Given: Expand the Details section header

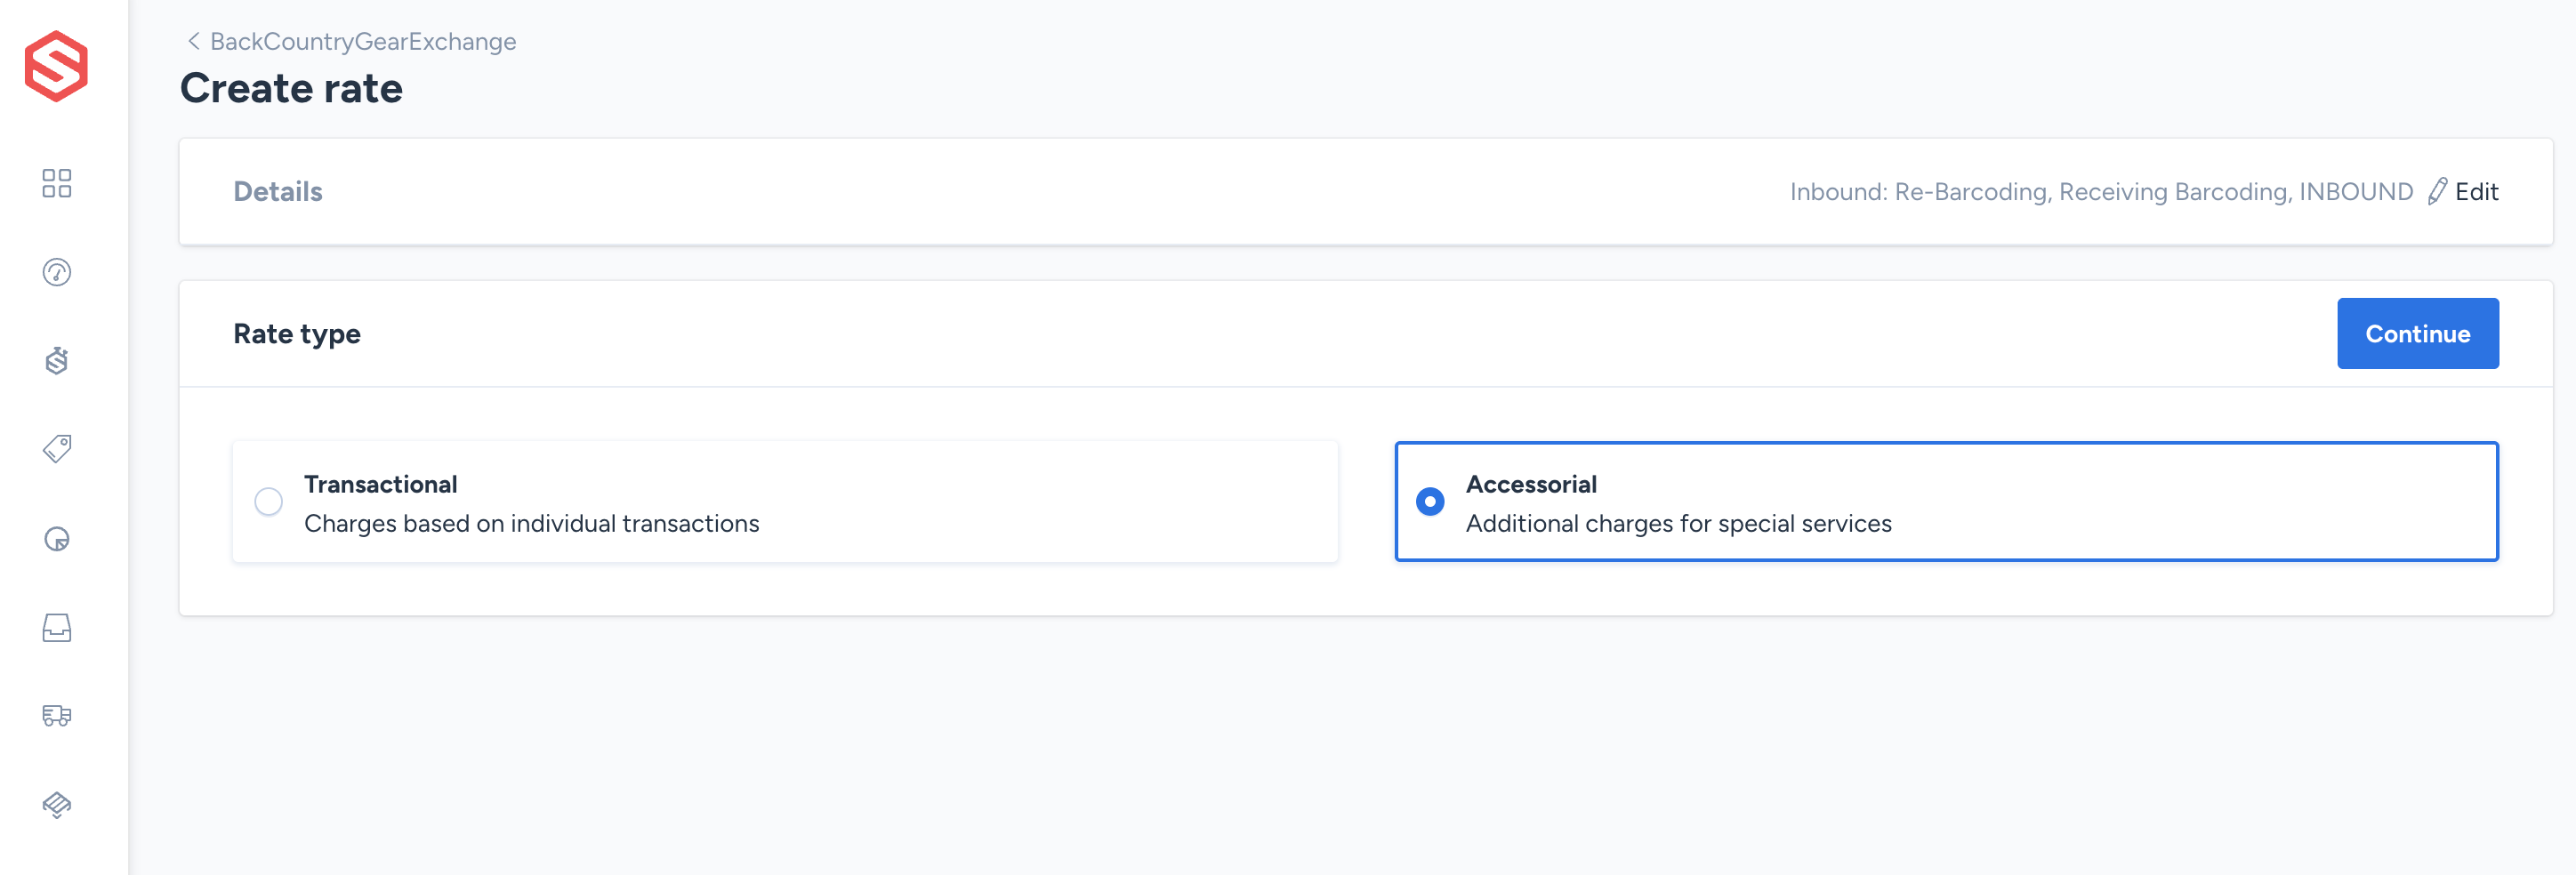Looking at the screenshot, I should tap(278, 191).
